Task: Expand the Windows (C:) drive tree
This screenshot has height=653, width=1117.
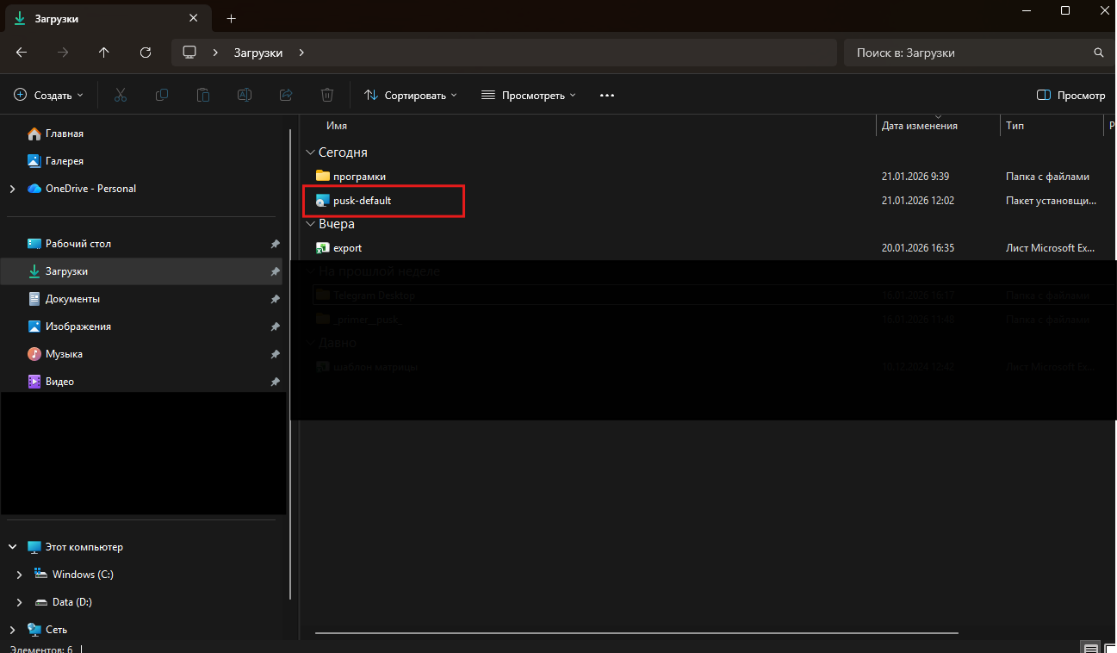Action: click(20, 575)
